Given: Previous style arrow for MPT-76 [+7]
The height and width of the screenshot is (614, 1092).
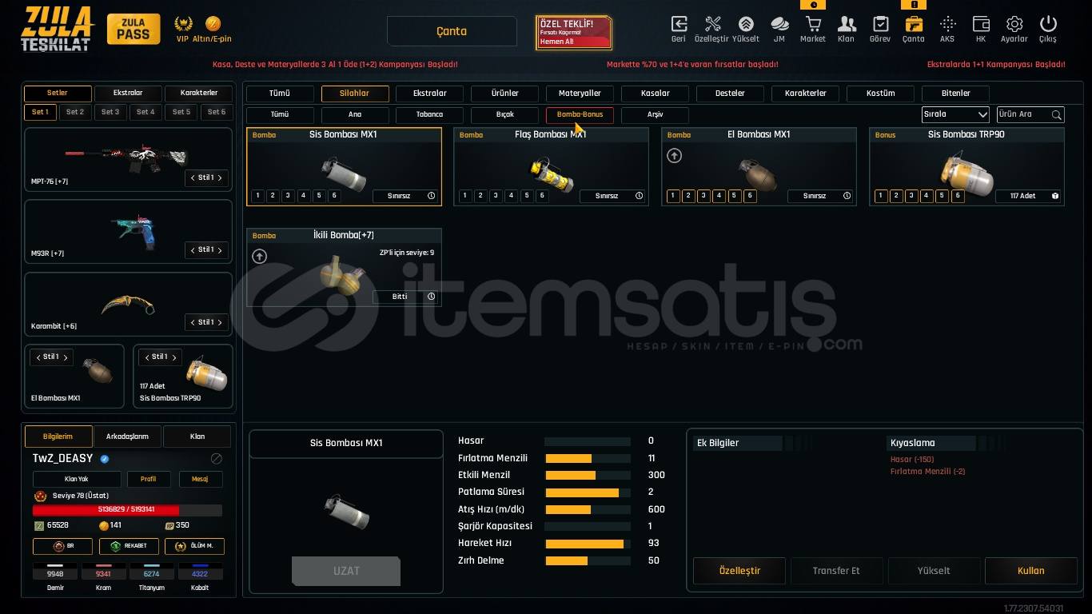Looking at the screenshot, I should click(192, 177).
